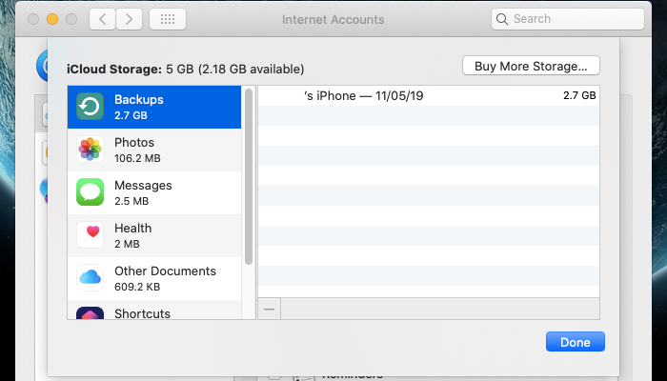The image size is (667, 381).
Task: Open Buy More Storage options
Action: [x=531, y=66]
